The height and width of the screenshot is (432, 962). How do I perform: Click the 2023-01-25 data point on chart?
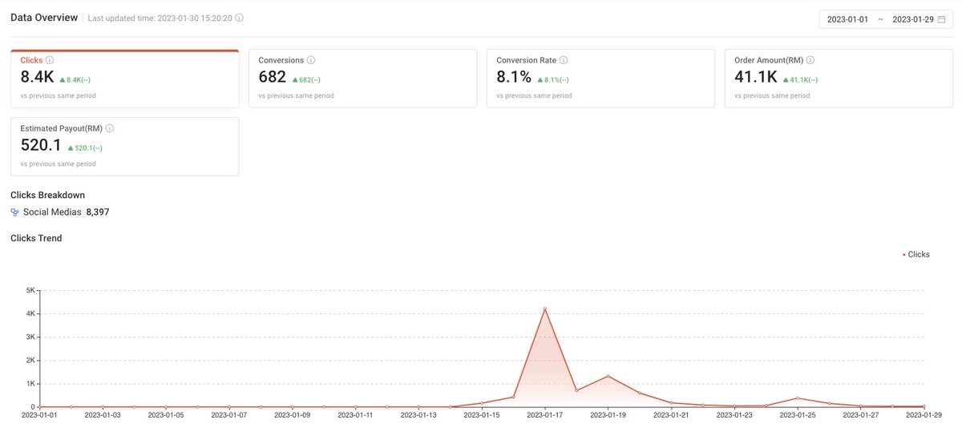point(798,398)
